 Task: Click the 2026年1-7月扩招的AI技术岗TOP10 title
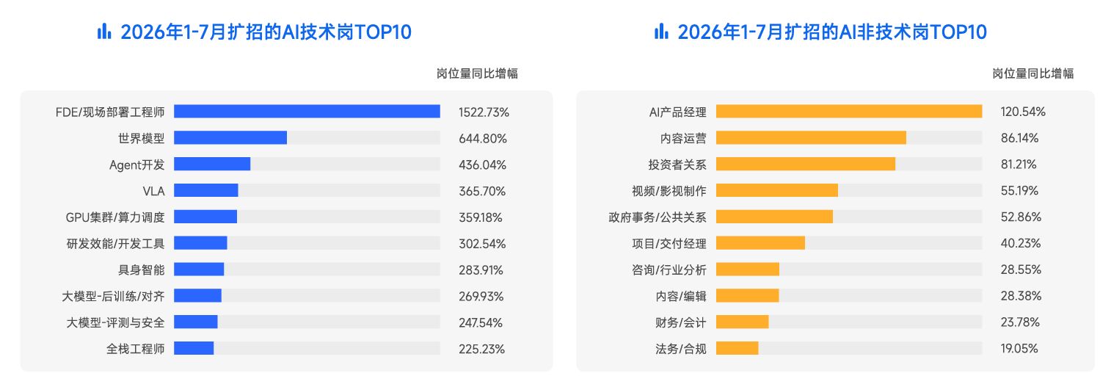pos(266,32)
